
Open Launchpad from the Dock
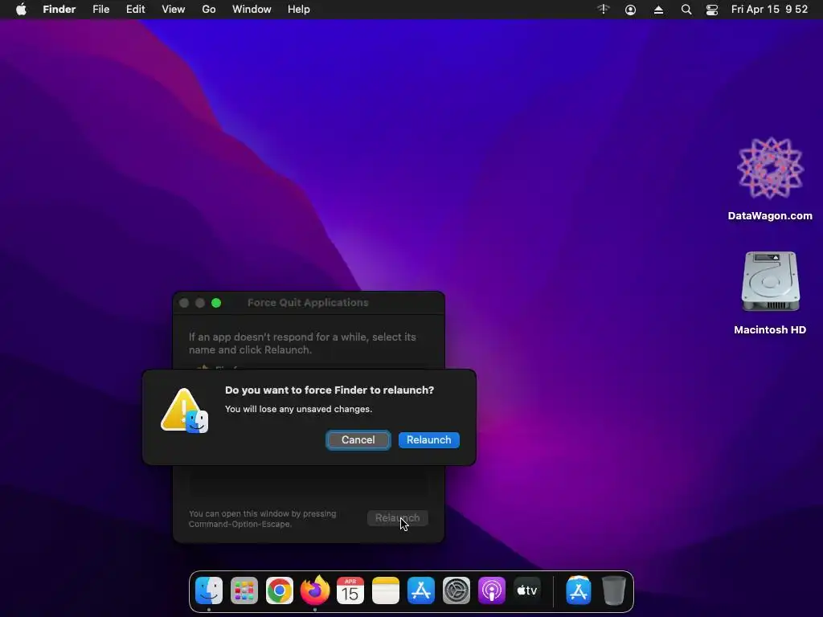pos(244,590)
